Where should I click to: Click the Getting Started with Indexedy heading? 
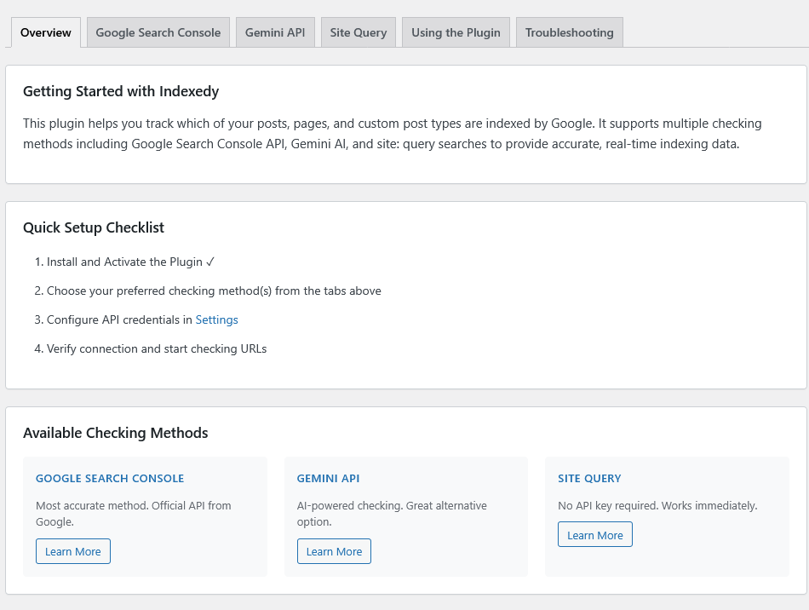[x=121, y=91]
